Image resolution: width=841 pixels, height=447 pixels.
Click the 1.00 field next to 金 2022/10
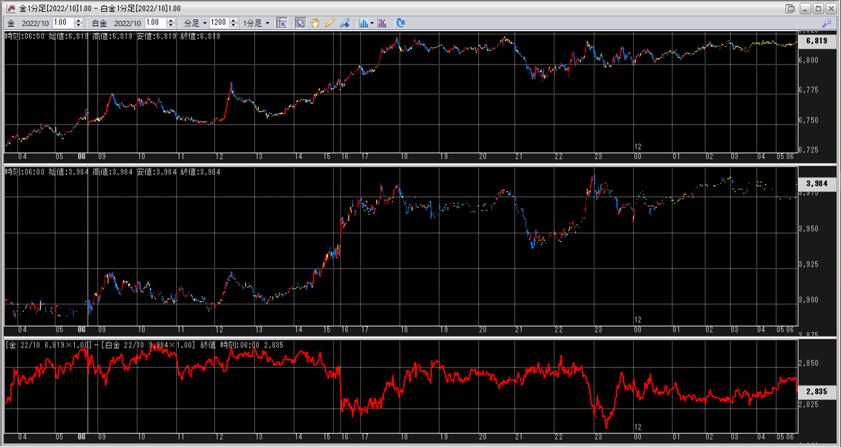point(63,23)
